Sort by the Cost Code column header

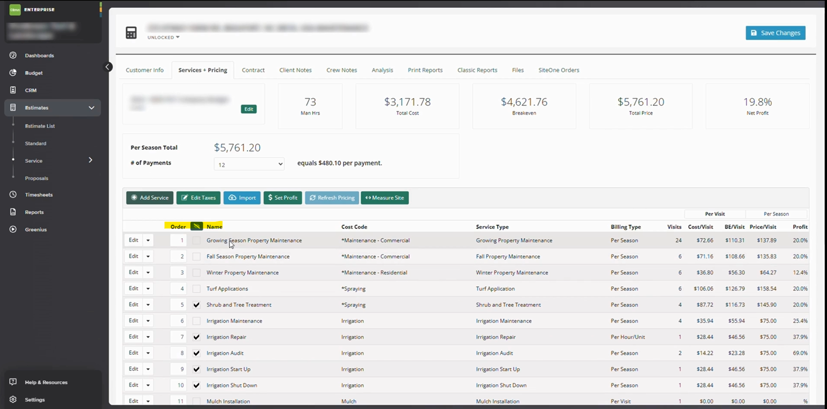pyautogui.click(x=354, y=227)
